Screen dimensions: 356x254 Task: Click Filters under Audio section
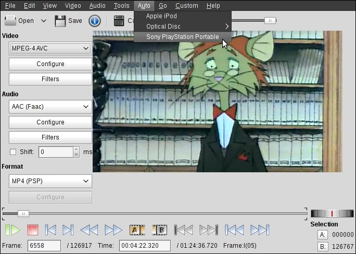(50, 137)
